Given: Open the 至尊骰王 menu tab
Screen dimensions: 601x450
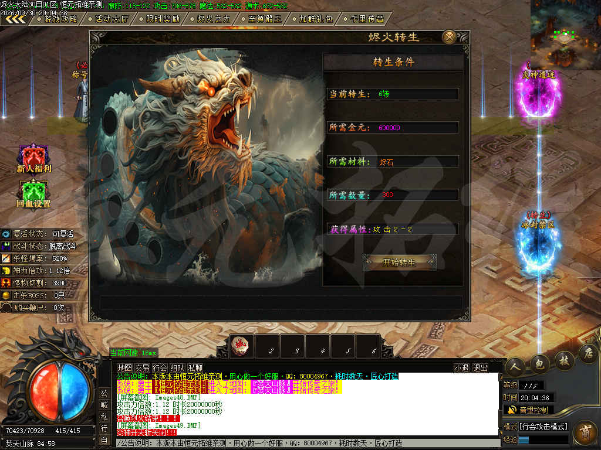Looking at the screenshot, I should point(261,19).
